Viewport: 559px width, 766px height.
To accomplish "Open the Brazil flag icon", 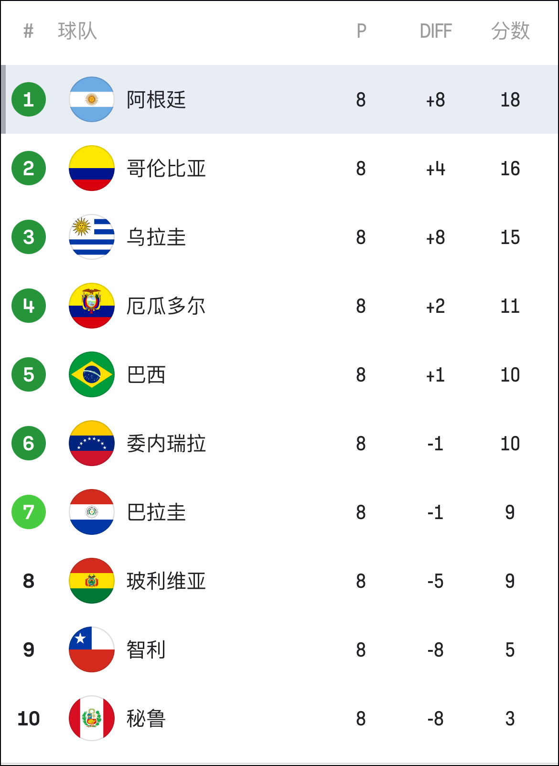I will (x=92, y=374).
